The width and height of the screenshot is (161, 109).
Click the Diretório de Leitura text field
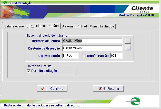tap(92, 41)
